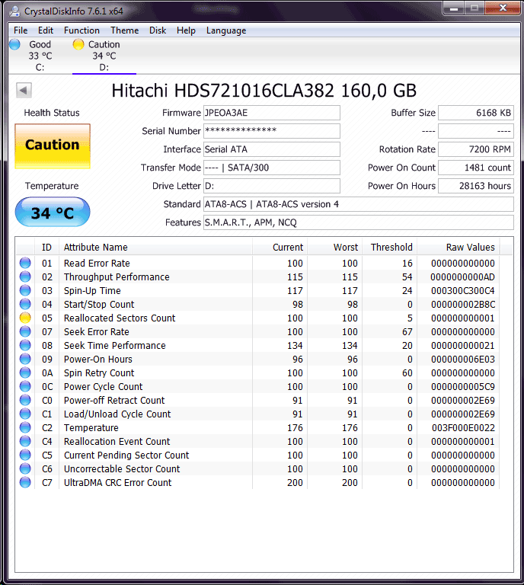Click status icon of Temperature attribute row
The width and height of the screenshot is (524, 585).
[x=25, y=427]
